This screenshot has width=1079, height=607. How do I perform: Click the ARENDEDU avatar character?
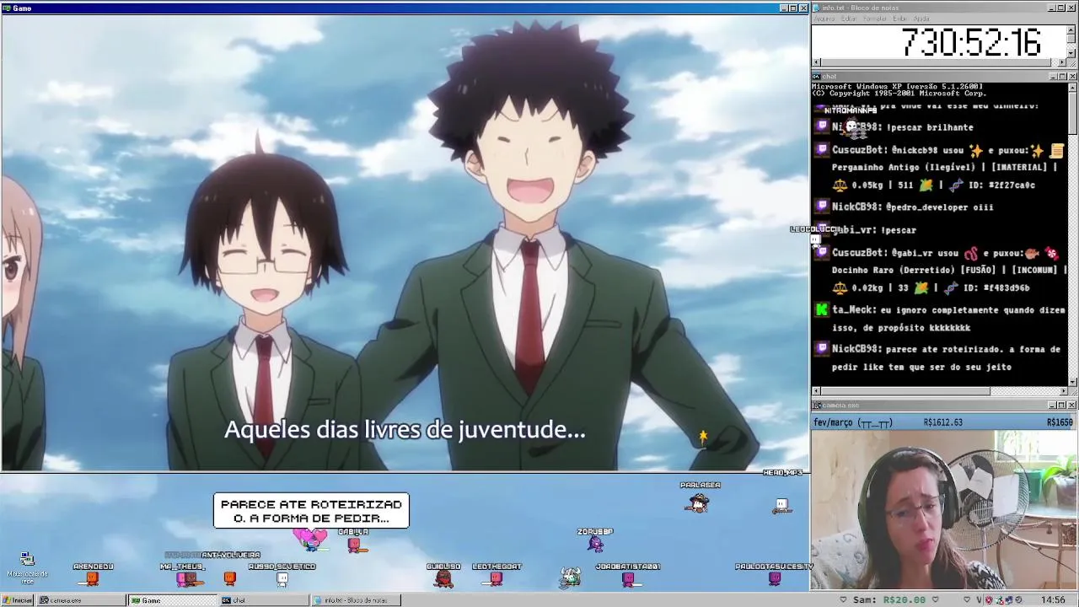point(93,577)
